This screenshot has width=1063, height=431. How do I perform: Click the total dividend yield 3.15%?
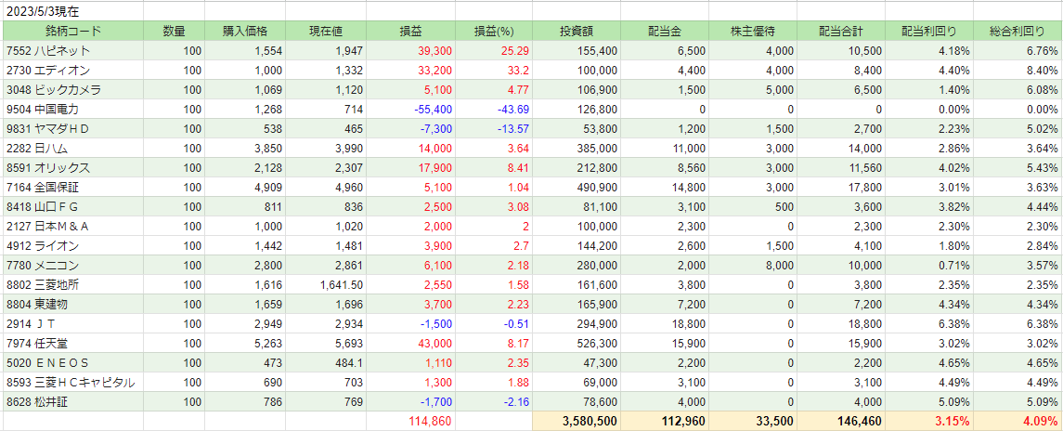click(x=929, y=421)
